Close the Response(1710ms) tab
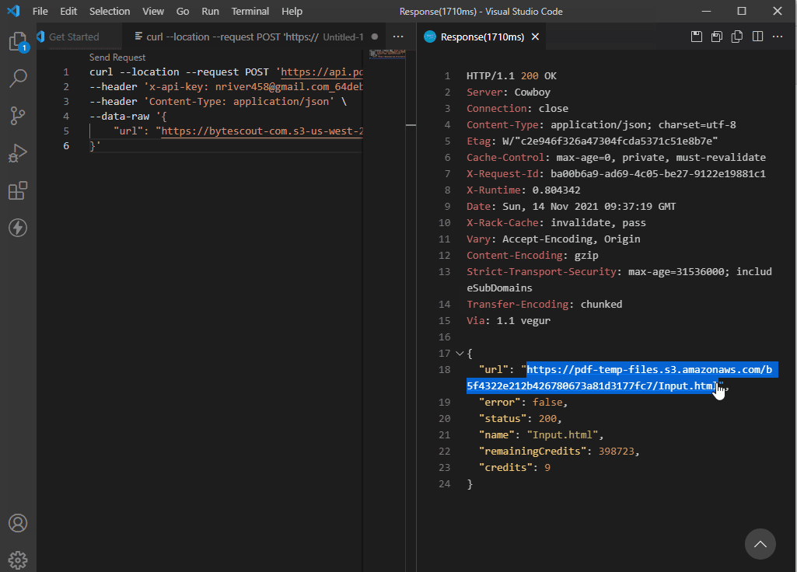797x572 pixels. (x=535, y=37)
